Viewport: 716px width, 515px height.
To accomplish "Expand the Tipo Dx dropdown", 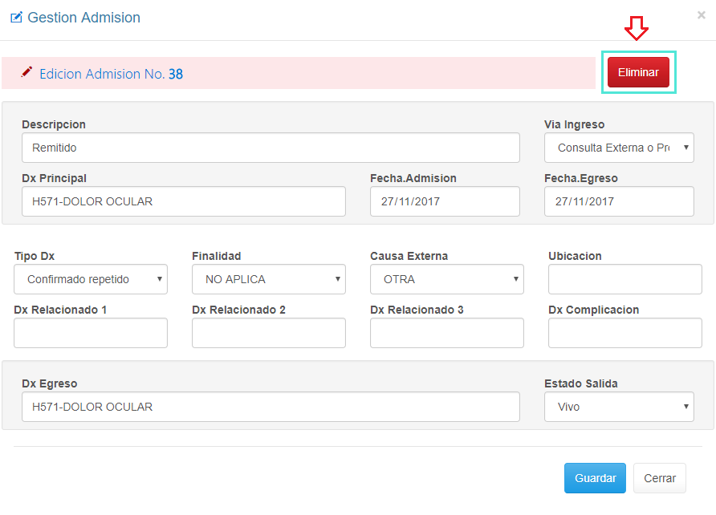I will pos(91,279).
